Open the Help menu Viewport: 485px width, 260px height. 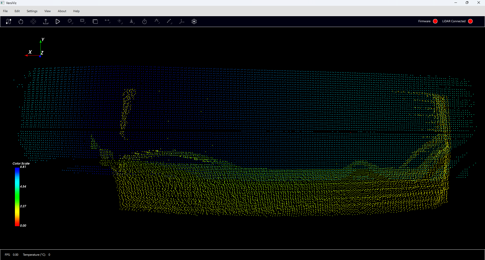click(76, 11)
